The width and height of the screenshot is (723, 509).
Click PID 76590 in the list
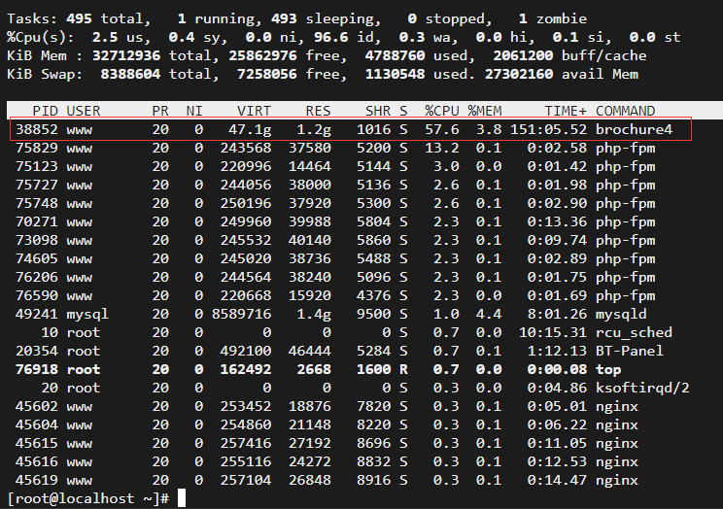[37, 295]
